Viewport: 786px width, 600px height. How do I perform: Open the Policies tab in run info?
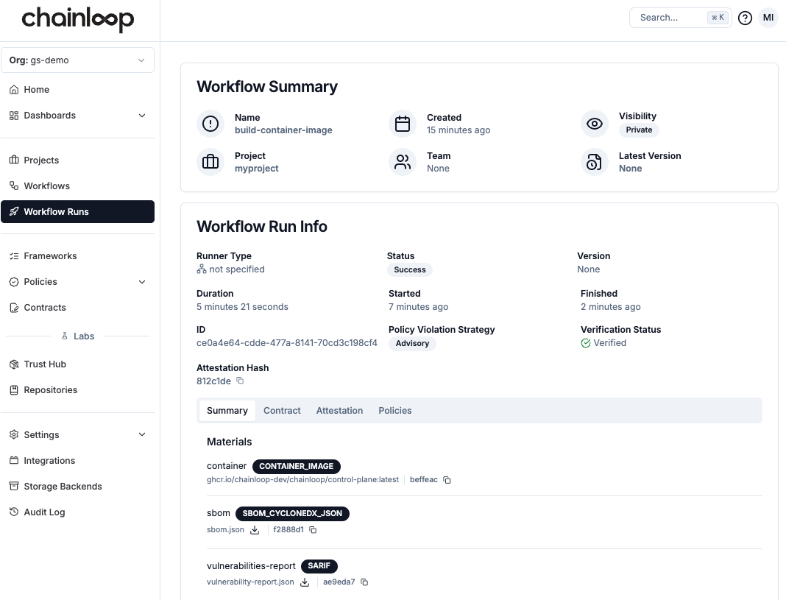pos(395,411)
